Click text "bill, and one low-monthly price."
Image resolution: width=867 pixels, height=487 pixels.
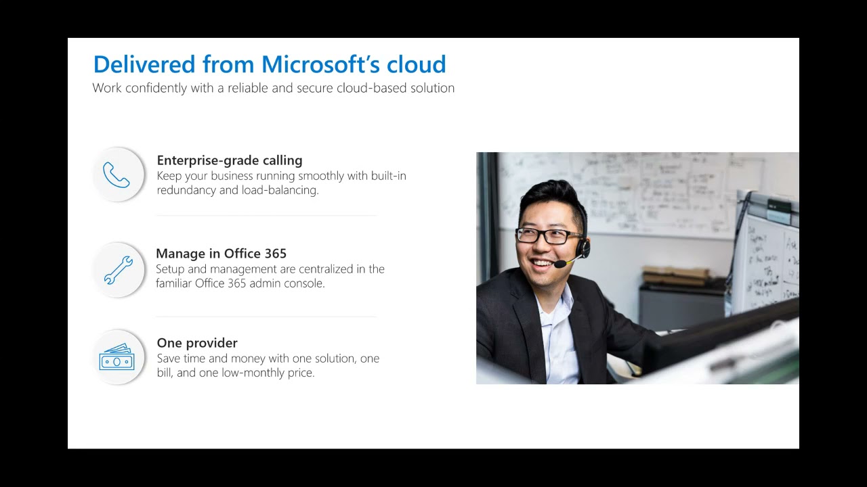[236, 373]
